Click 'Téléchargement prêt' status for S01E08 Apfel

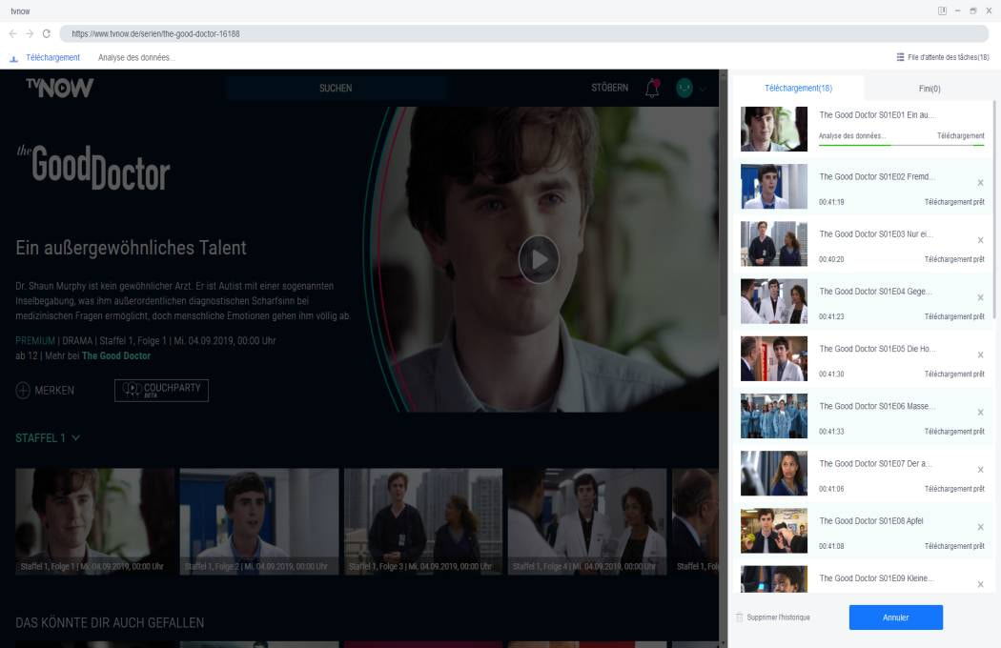[954, 546]
